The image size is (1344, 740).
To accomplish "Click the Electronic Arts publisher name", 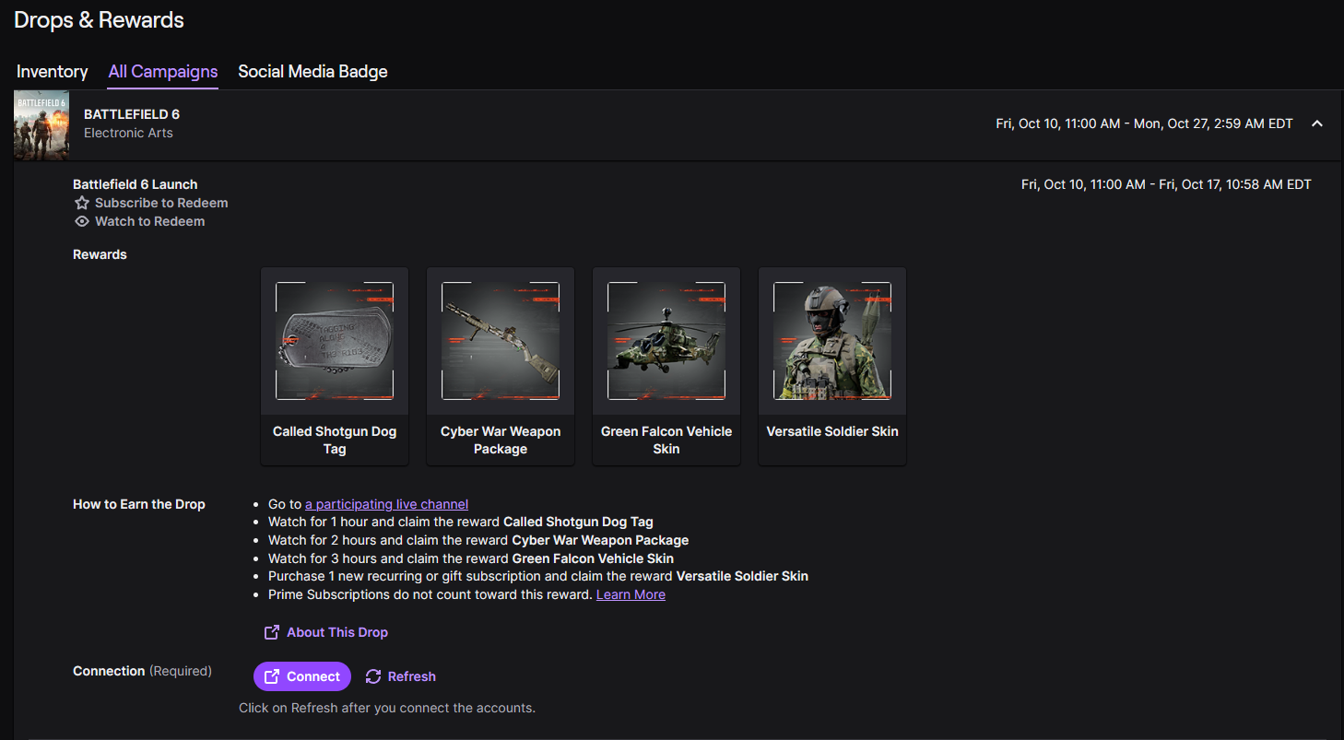I will point(128,133).
